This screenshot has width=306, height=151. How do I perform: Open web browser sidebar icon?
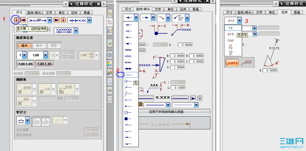point(110,43)
